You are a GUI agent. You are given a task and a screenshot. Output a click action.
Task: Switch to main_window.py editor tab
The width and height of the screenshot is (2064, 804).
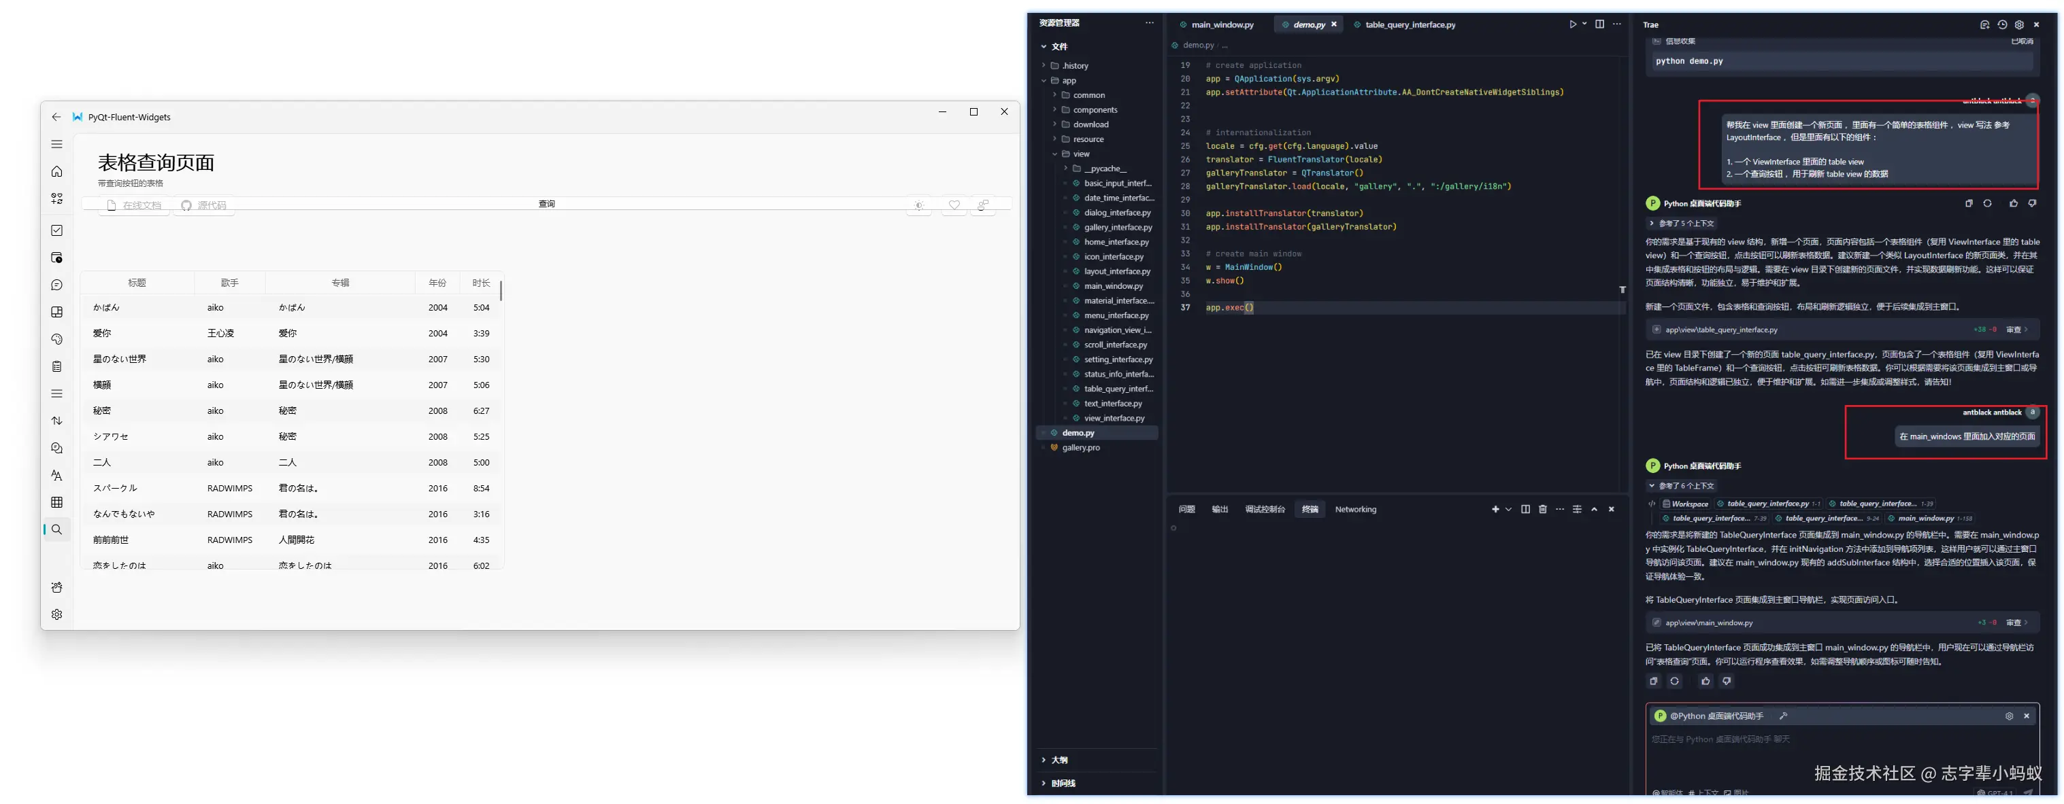click(x=1221, y=25)
